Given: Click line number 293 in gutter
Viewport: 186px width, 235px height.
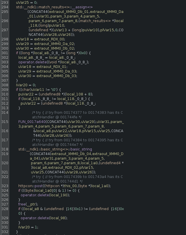Looking at the screenshot, I should pos(5,3).
